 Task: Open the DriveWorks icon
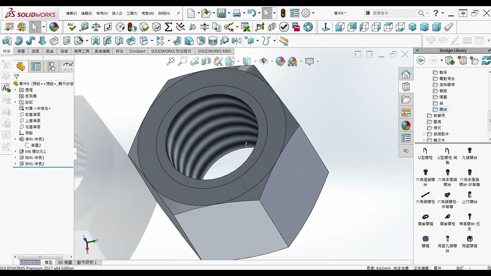point(296,27)
